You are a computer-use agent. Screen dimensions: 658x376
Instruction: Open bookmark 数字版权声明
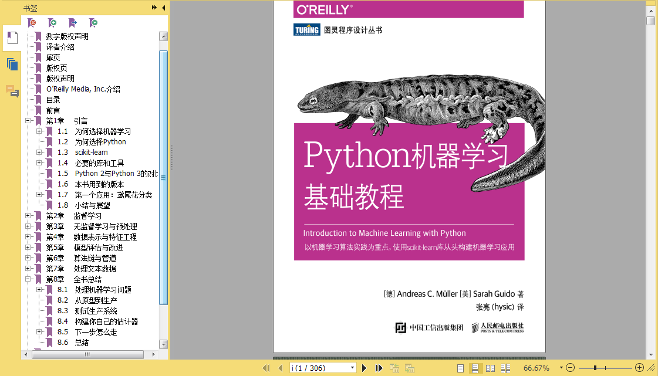67,36
